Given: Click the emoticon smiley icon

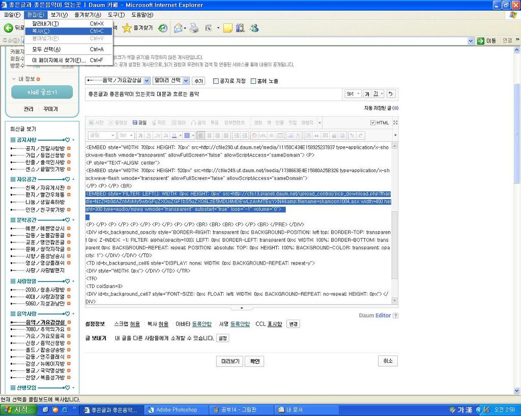Looking at the screenshot, I should point(254,135).
